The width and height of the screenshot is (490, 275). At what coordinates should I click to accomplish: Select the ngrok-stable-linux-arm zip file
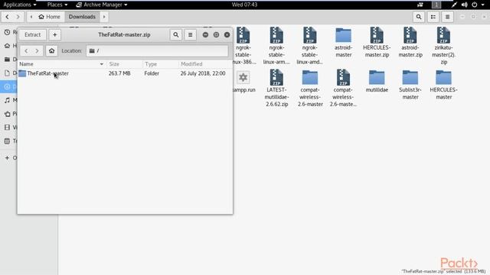[x=276, y=46]
